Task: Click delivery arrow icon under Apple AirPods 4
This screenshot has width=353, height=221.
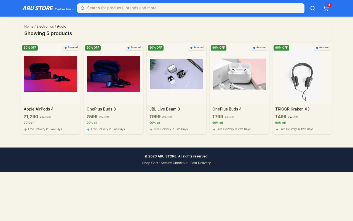Action: click(25, 129)
